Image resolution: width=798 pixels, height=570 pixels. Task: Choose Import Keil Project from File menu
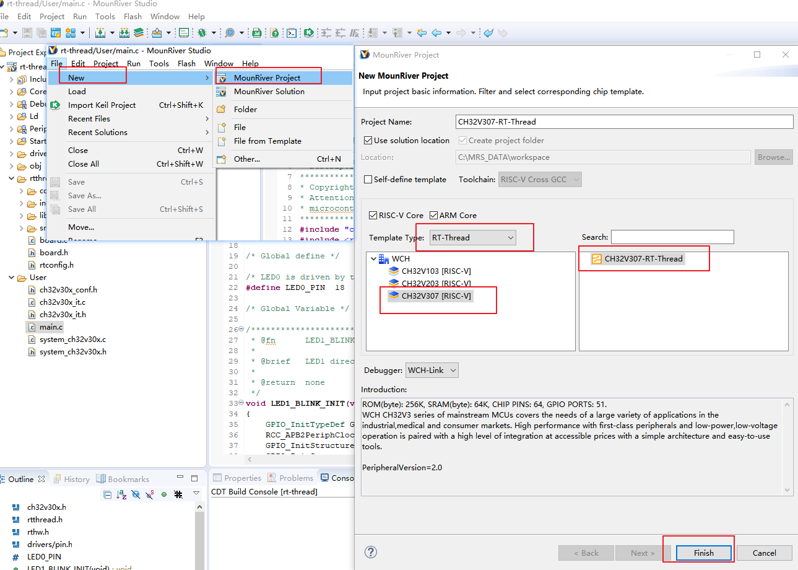tap(130, 105)
